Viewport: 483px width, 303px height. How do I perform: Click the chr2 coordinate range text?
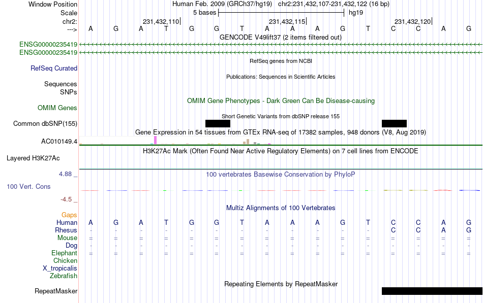[334, 4]
